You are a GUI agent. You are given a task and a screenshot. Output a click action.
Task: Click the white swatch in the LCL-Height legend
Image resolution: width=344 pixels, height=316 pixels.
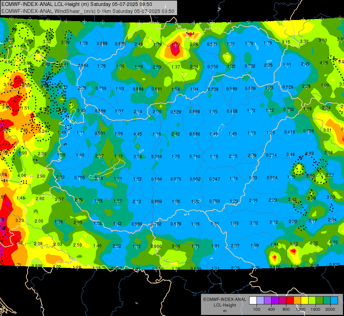tap(253, 301)
